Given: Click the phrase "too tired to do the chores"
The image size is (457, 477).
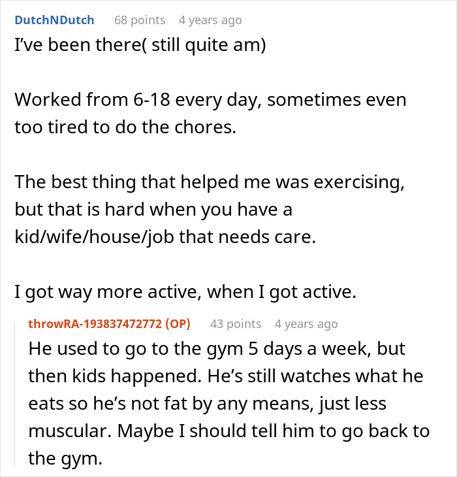Looking at the screenshot, I should [x=123, y=127].
